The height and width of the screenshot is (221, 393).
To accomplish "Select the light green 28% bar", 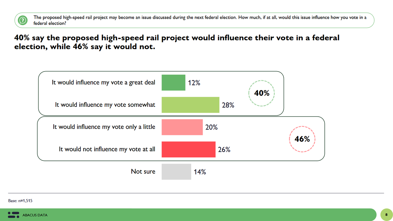I will (x=190, y=105).
